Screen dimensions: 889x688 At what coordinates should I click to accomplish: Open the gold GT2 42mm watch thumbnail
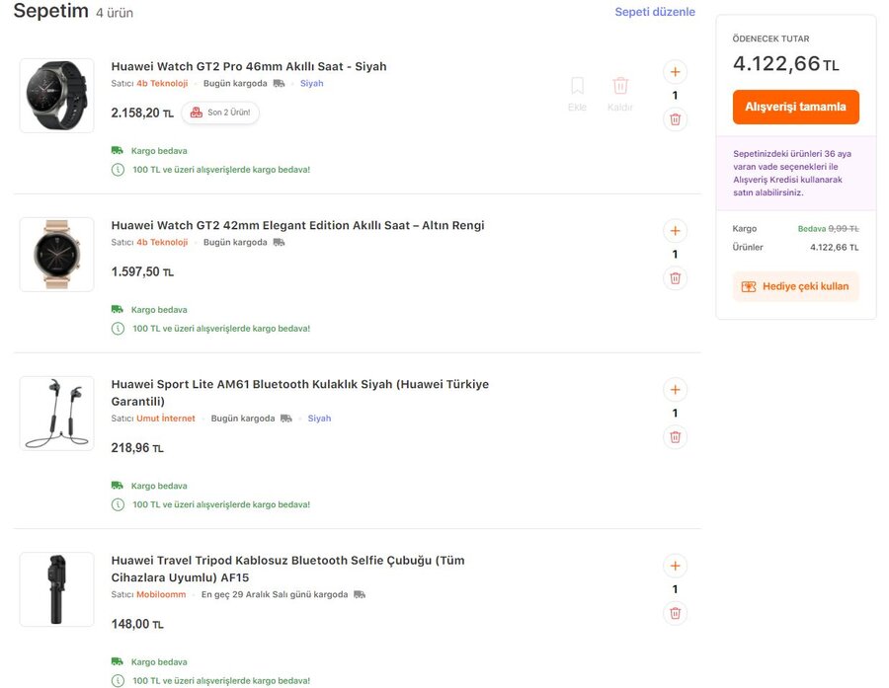56,255
